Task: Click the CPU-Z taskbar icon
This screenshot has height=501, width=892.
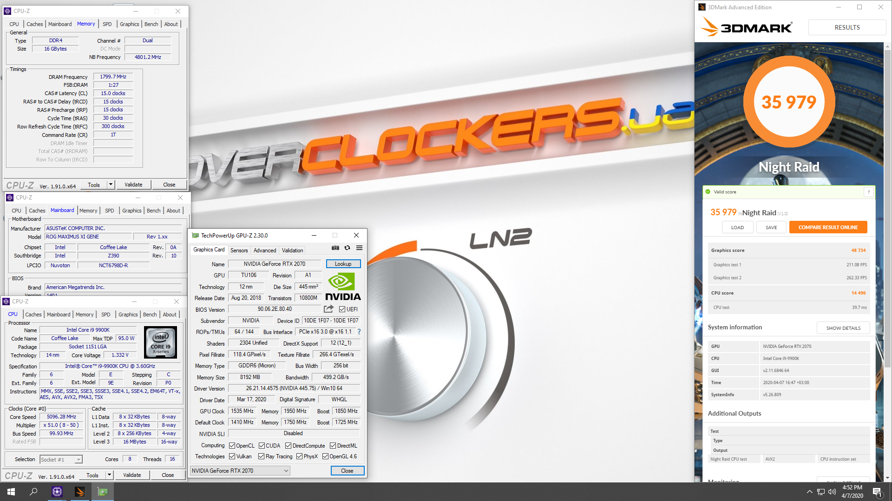Action: click(57, 492)
